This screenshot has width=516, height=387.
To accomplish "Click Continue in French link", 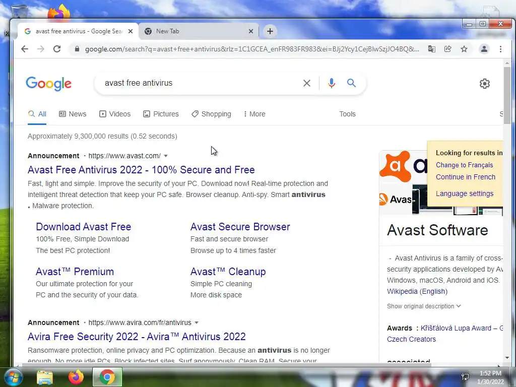I will coord(465,177).
